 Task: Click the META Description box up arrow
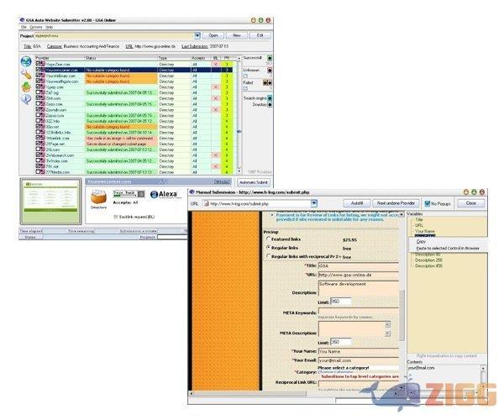(387, 325)
